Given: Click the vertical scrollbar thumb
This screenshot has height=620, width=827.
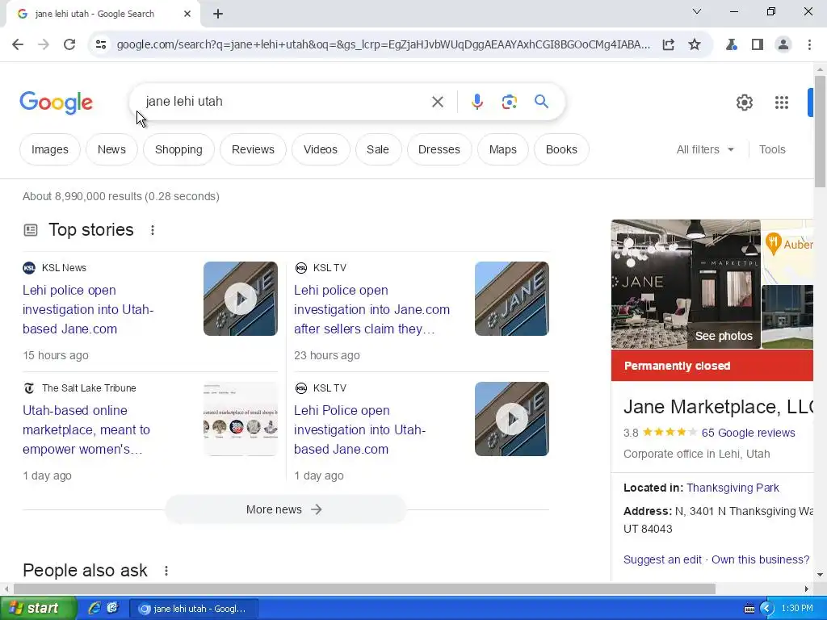Looking at the screenshot, I should 820,132.
